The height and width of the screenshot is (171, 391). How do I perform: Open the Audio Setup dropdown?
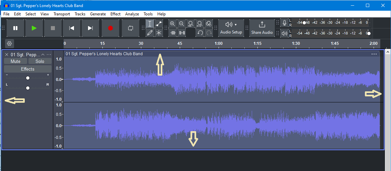231,28
